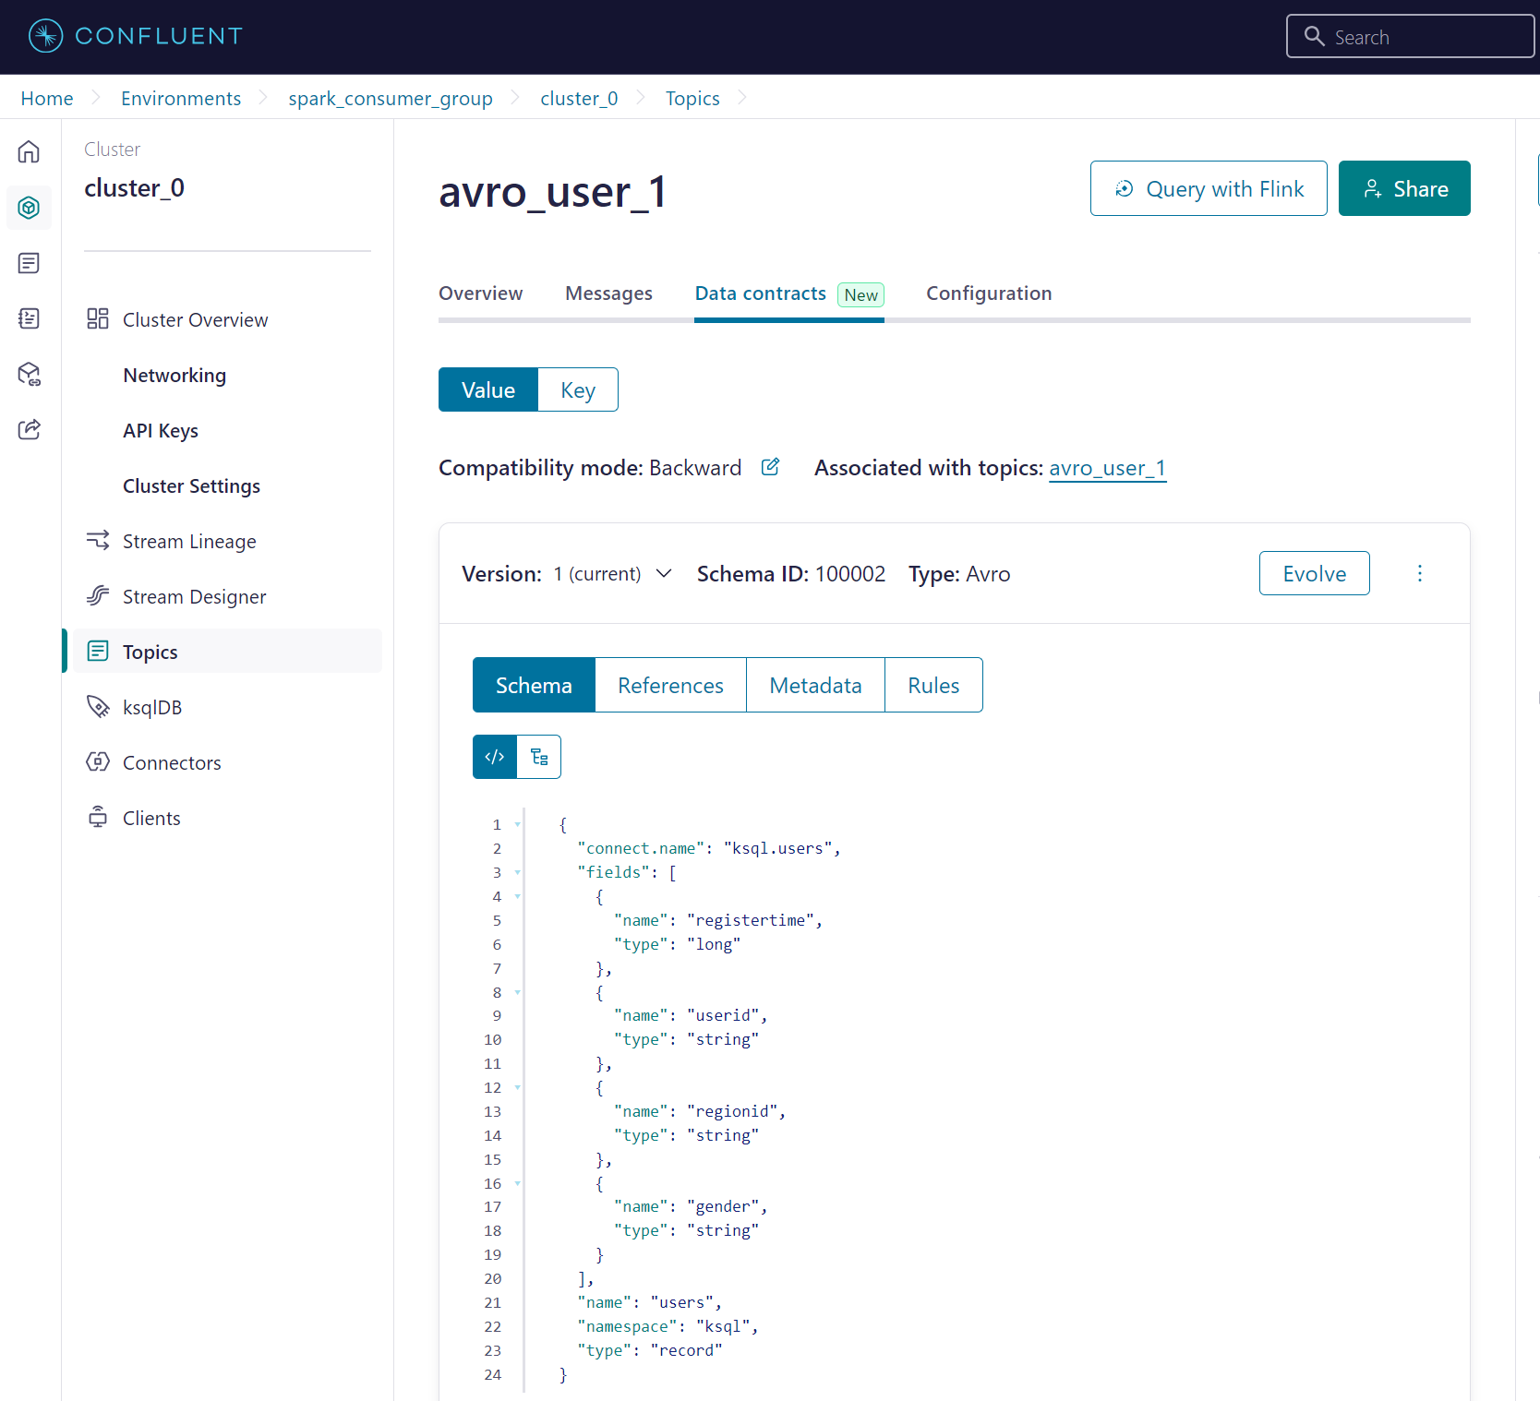Open the Data contracts tab
1540x1401 pixels.
click(x=761, y=293)
